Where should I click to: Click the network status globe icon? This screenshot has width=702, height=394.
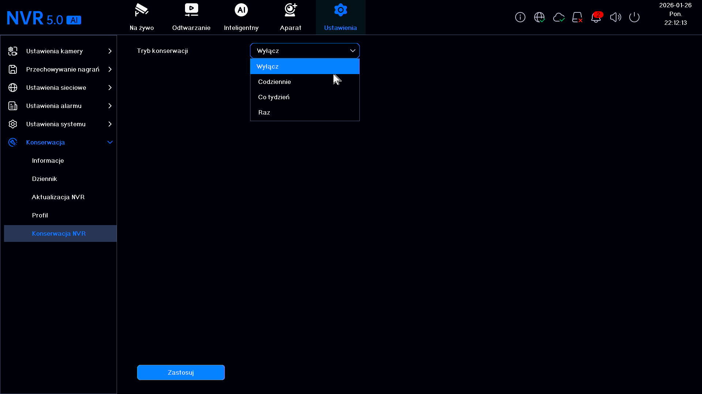(539, 17)
